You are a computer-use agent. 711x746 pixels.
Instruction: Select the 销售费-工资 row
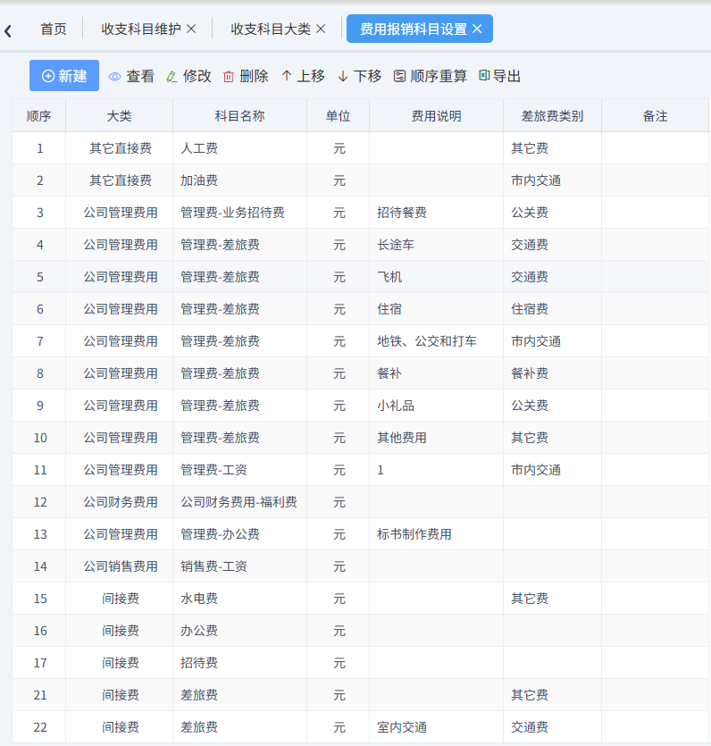point(361,566)
